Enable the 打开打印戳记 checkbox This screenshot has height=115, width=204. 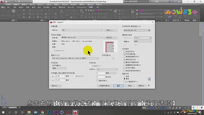click(x=124, y=68)
